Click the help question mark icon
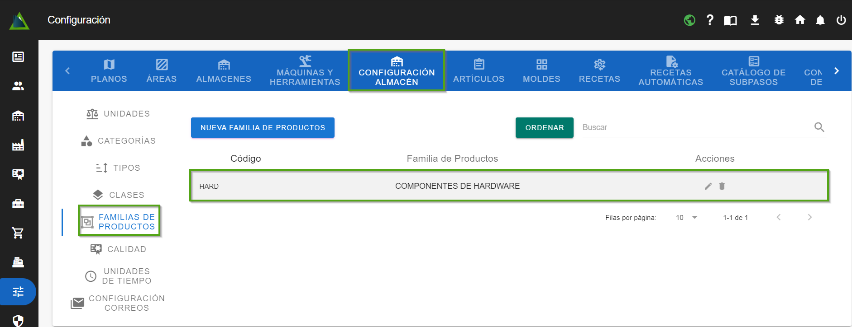852x327 pixels. pos(710,20)
